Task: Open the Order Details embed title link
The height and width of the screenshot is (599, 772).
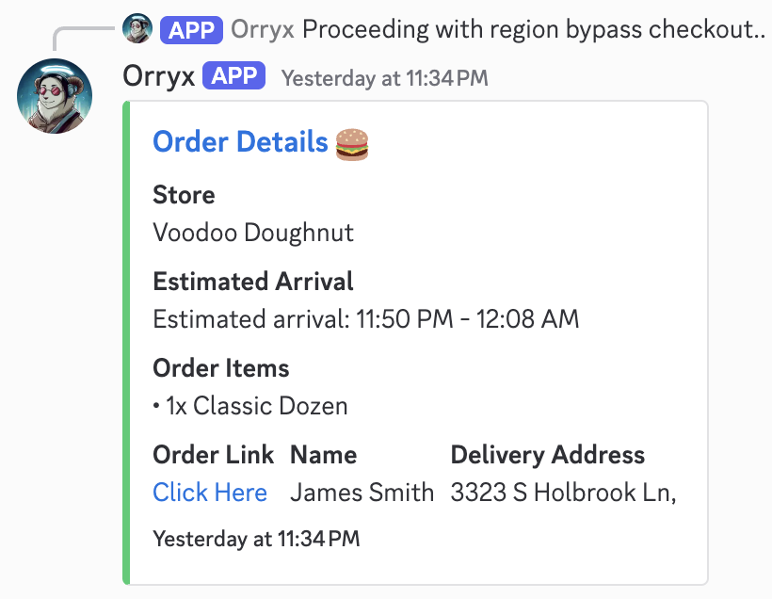Action: pyautogui.click(x=240, y=142)
